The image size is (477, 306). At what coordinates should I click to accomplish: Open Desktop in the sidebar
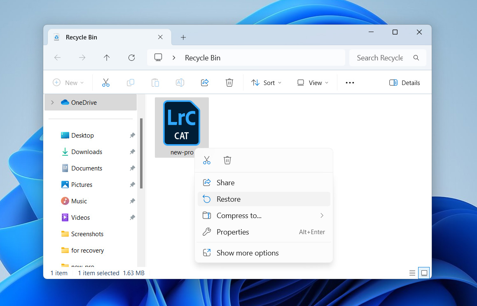(82, 135)
